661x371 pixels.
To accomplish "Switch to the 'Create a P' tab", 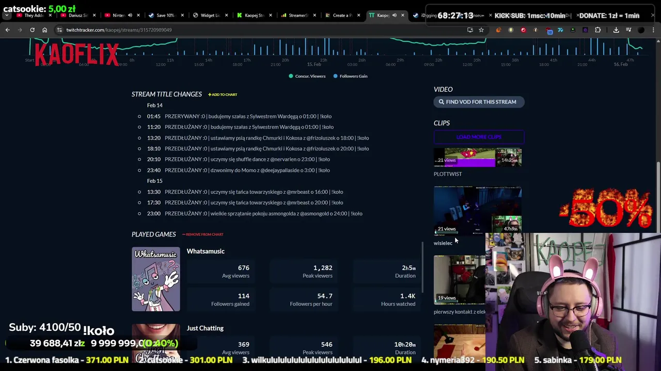I will pyautogui.click(x=342, y=15).
